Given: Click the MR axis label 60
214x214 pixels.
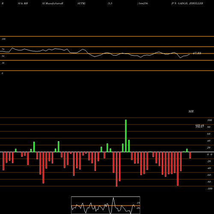Looking at the screenshot, I should click(208, 134).
